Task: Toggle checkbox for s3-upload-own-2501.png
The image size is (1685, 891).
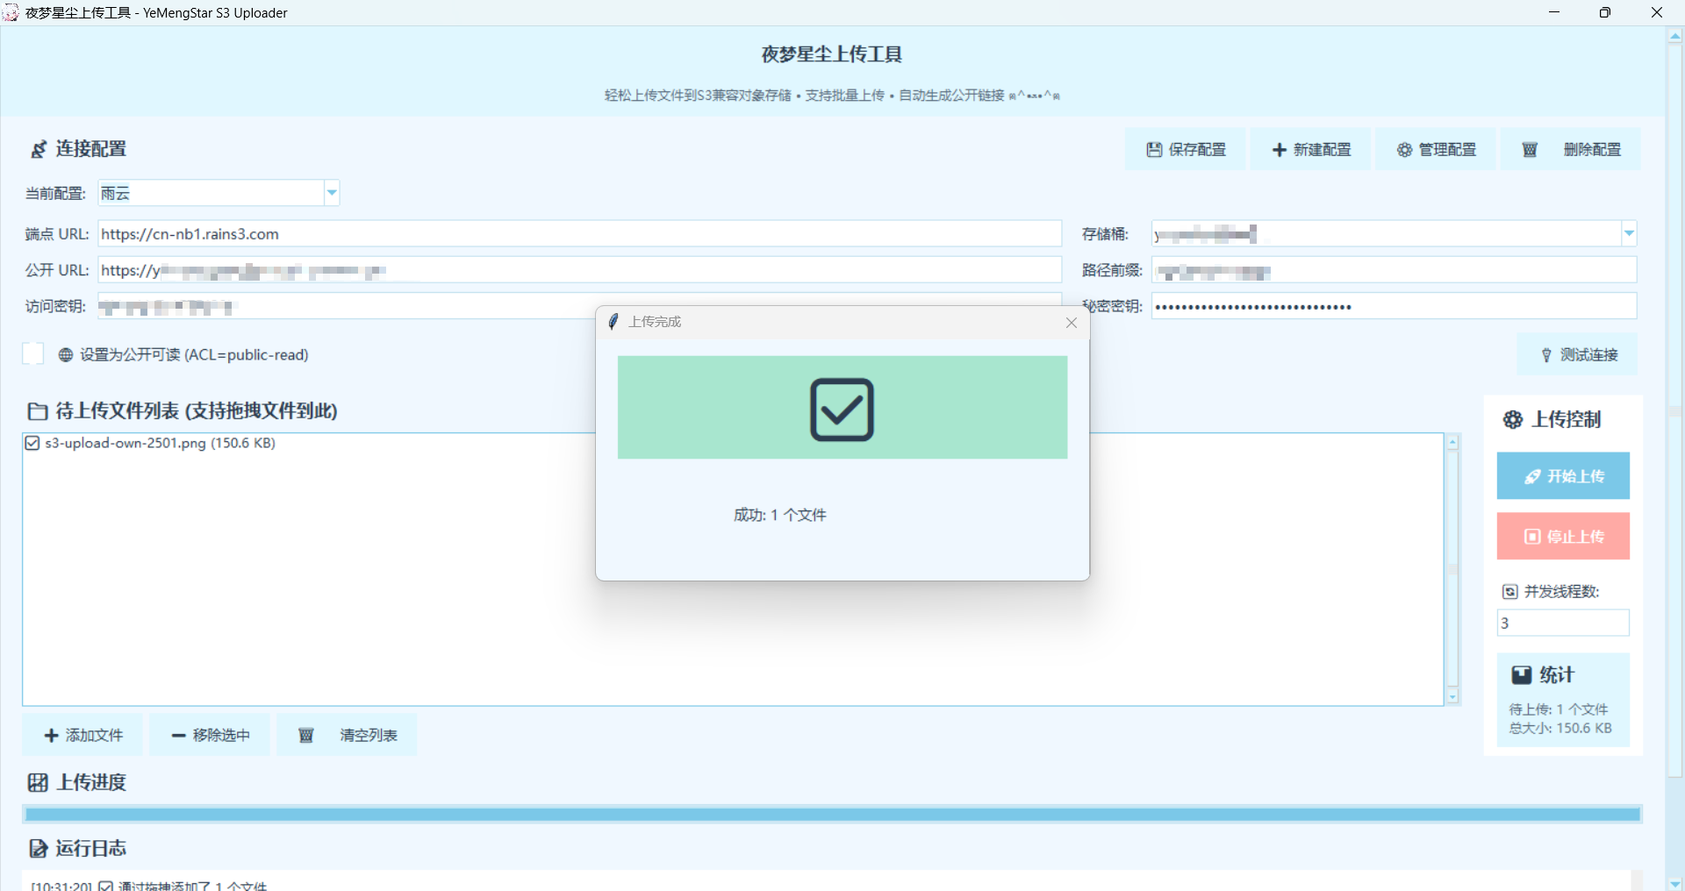Action: pos(32,444)
